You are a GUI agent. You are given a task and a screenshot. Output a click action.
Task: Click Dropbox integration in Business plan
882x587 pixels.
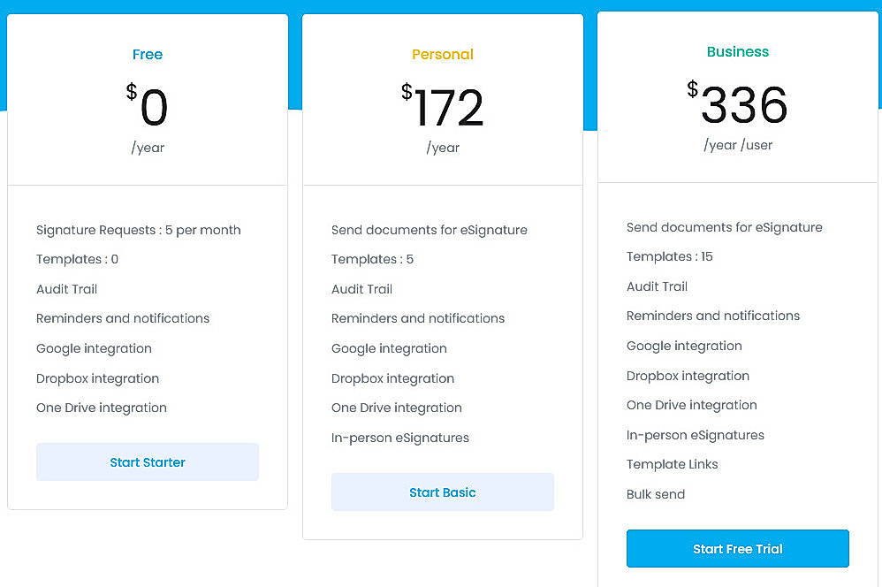click(688, 375)
